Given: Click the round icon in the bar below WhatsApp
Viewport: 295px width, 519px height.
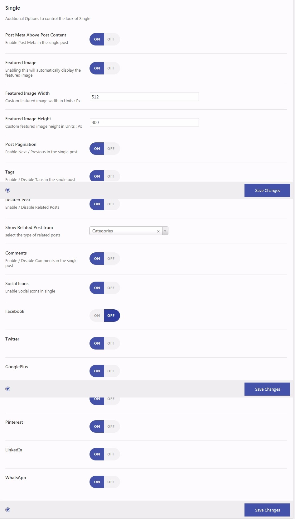Looking at the screenshot, I should click(8, 510).
